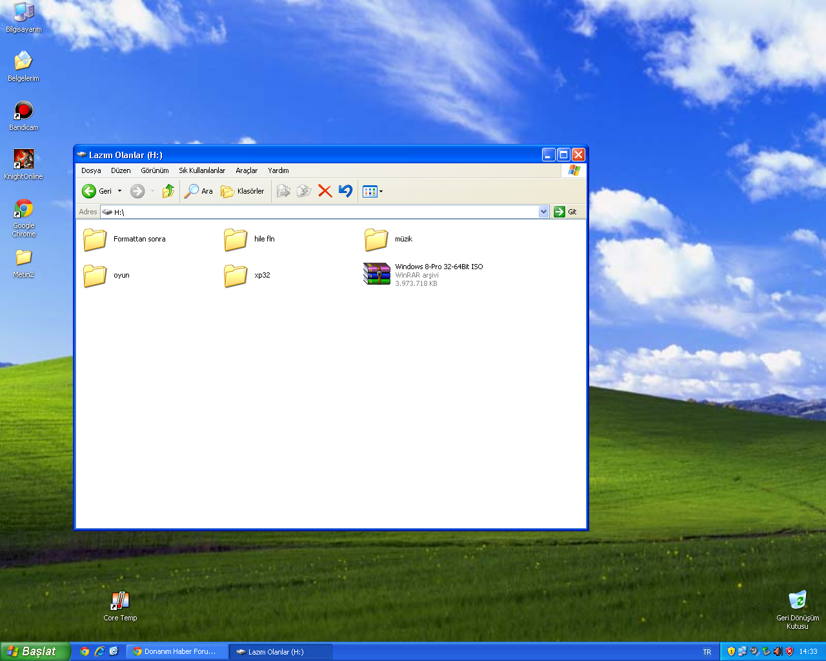The height and width of the screenshot is (661, 826).
Task: Open the Sık Kullanılanlar menu
Action: click(x=202, y=170)
